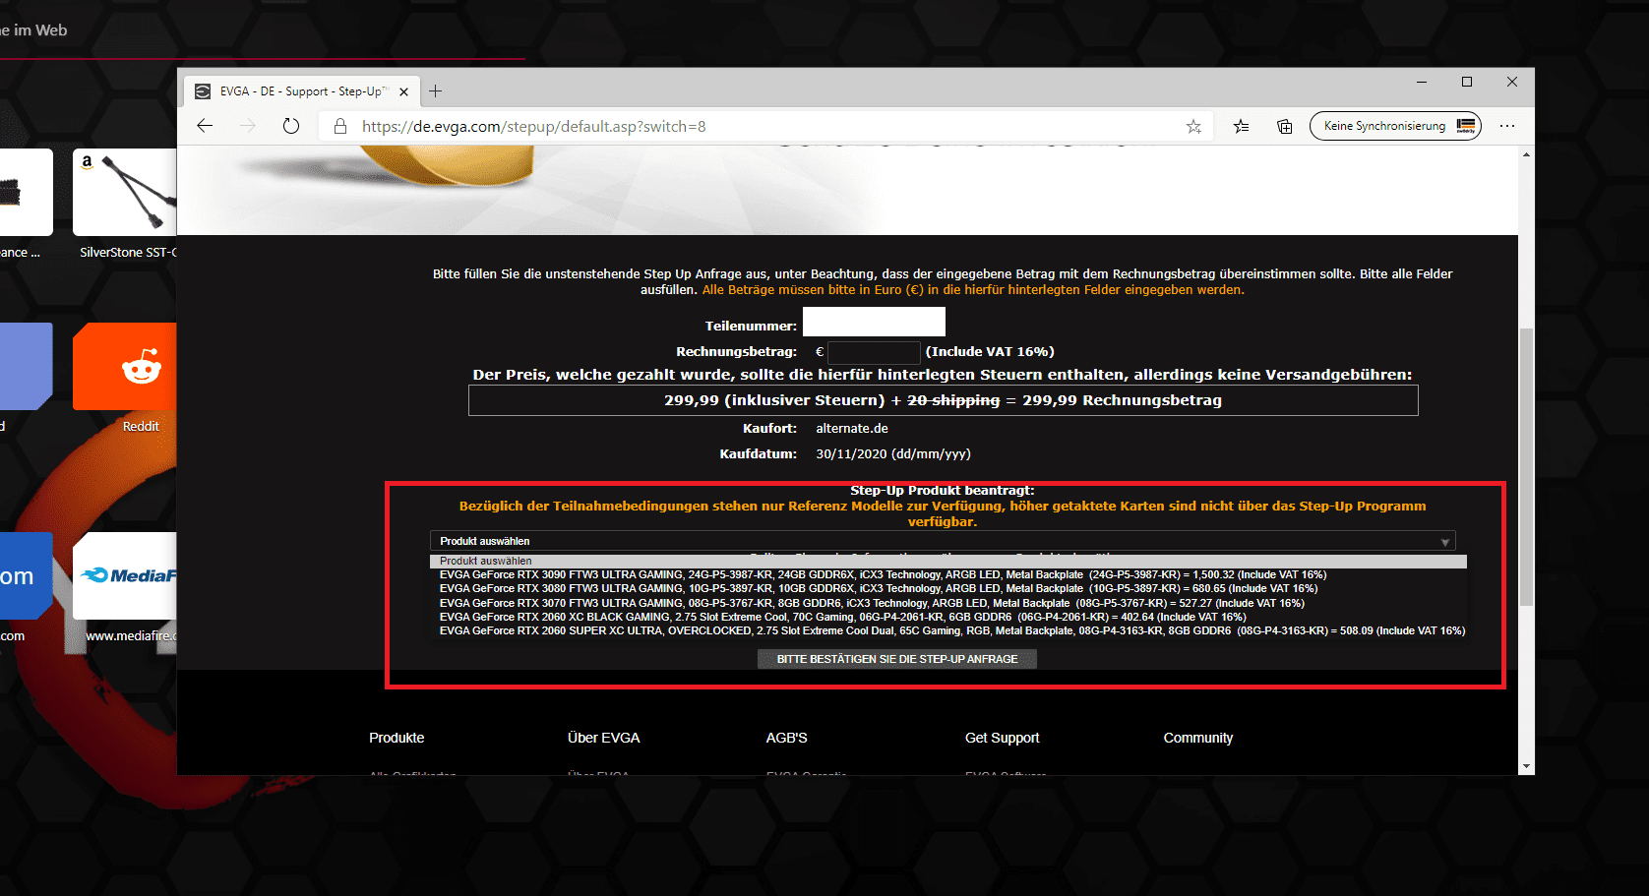Open the Collections panel
This screenshot has width=1649, height=896.
point(1285,126)
